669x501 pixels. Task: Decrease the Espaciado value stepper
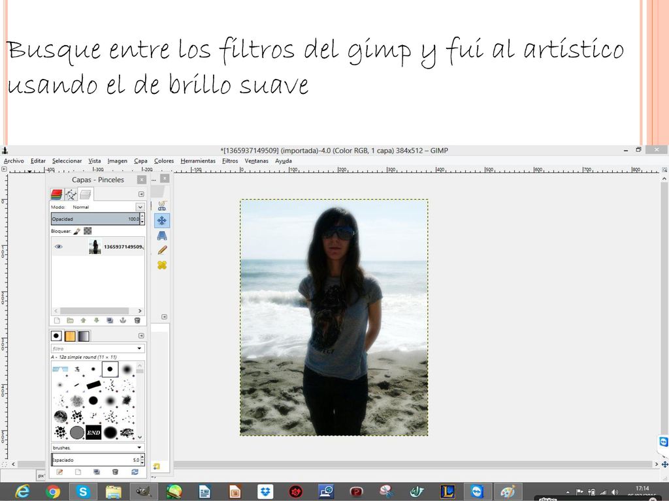pos(142,463)
